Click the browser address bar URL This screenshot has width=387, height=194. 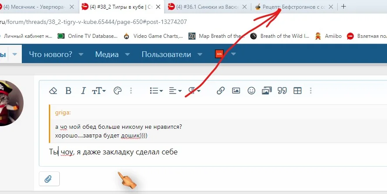93,22
